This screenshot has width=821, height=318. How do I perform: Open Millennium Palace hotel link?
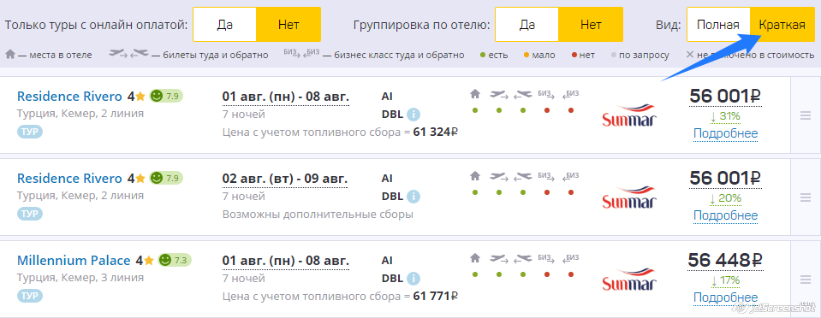[x=74, y=261]
